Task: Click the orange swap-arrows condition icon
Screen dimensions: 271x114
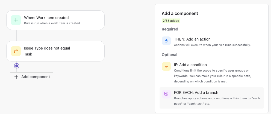Action: 16,51
